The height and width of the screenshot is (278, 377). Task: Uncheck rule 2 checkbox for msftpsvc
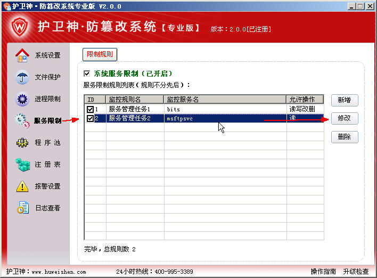pos(90,118)
